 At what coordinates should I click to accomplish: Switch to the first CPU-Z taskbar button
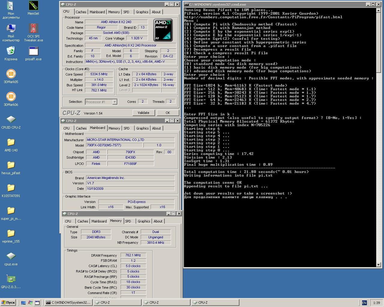117,303
